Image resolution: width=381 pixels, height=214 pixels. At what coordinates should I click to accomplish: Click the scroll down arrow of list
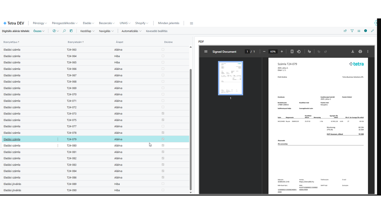pyautogui.click(x=191, y=193)
